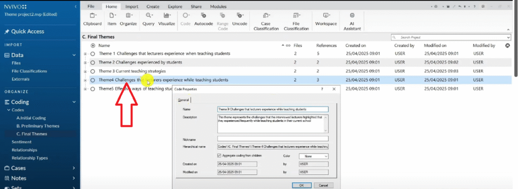Click the clock icon in title bar

click(x=436, y=6)
